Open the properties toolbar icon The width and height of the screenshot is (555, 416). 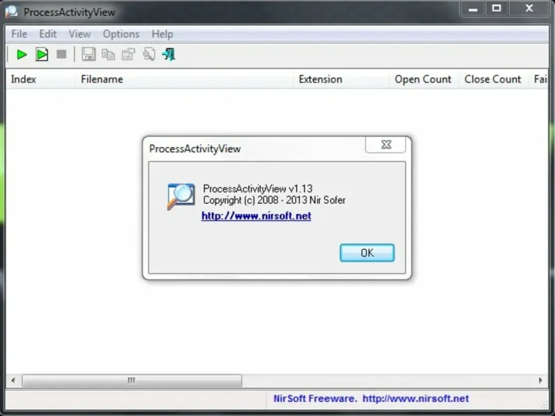pyautogui.click(x=128, y=55)
